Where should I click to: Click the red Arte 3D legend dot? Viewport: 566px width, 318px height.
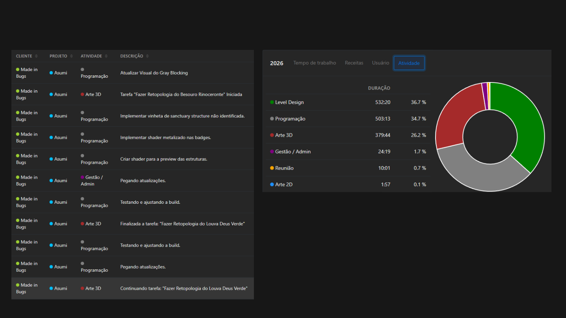272,135
